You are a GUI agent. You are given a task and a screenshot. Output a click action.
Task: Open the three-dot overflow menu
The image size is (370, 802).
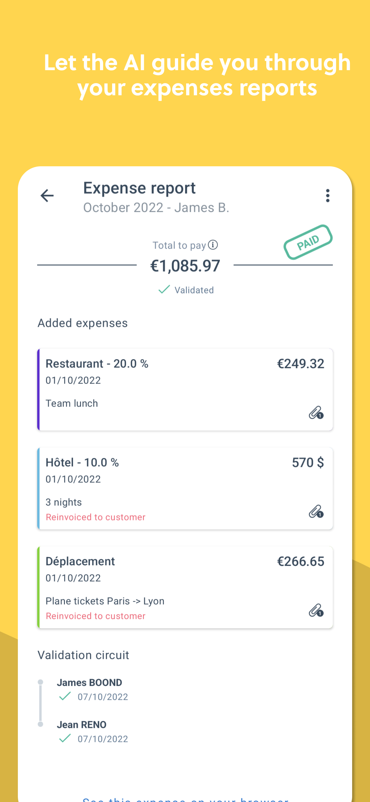point(327,195)
